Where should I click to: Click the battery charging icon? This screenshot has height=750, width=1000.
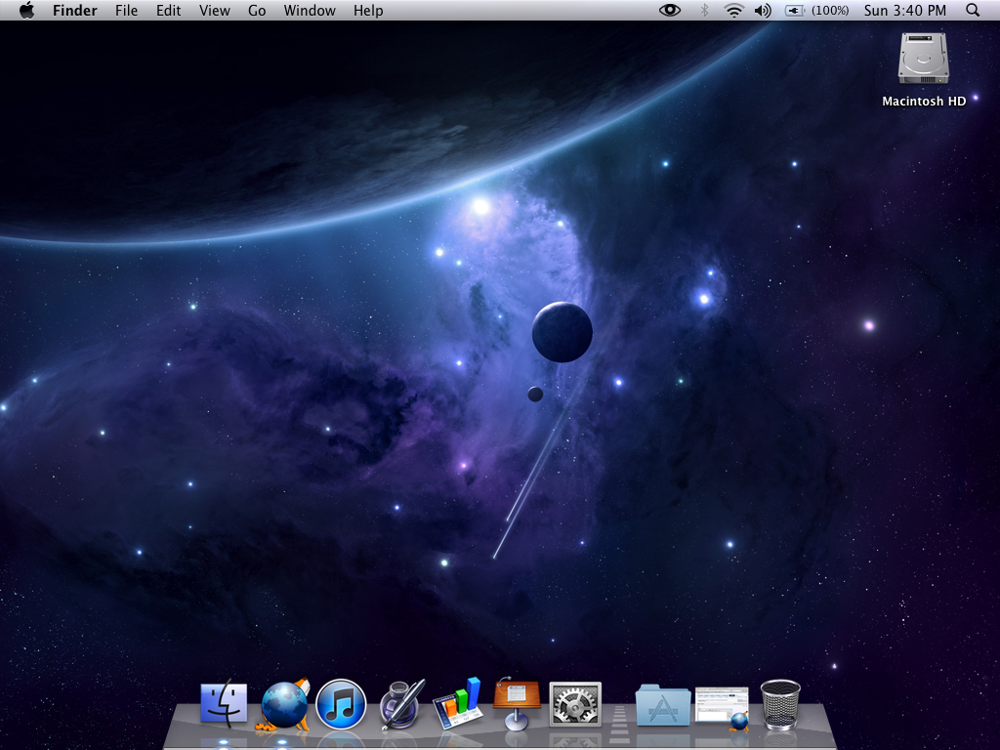794,10
